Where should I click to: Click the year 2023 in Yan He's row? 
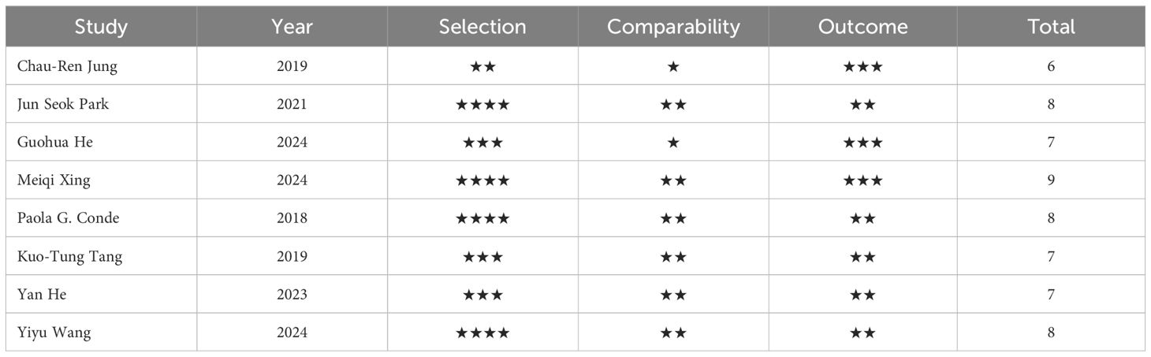pyautogui.click(x=292, y=295)
